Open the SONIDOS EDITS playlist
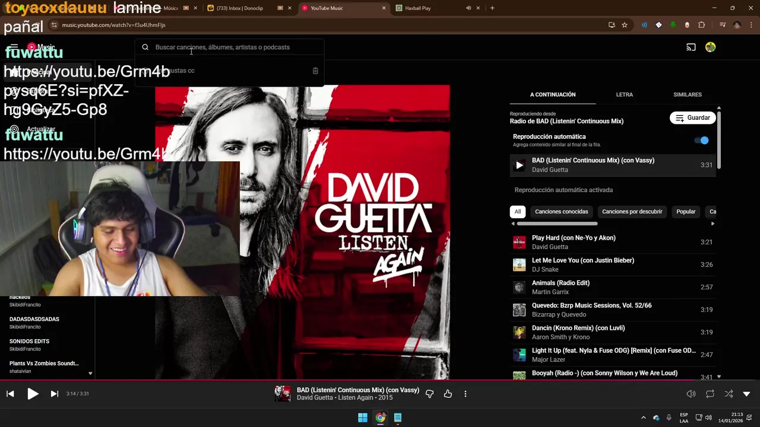The image size is (760, 427). [30, 345]
